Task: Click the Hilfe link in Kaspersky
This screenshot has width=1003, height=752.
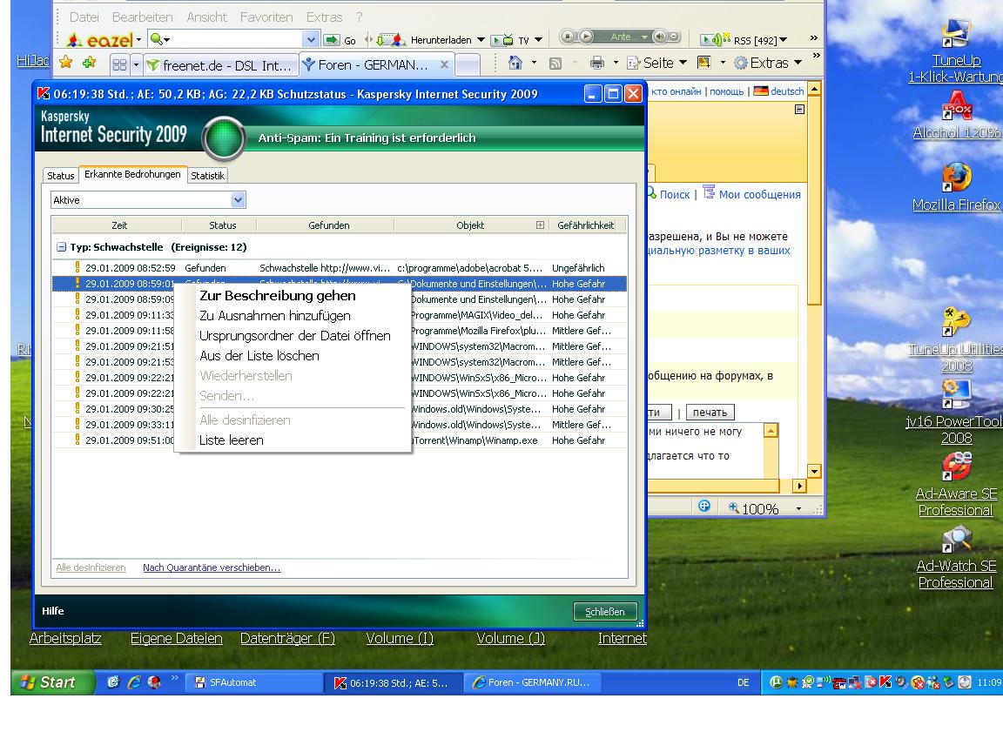Action: 53,611
